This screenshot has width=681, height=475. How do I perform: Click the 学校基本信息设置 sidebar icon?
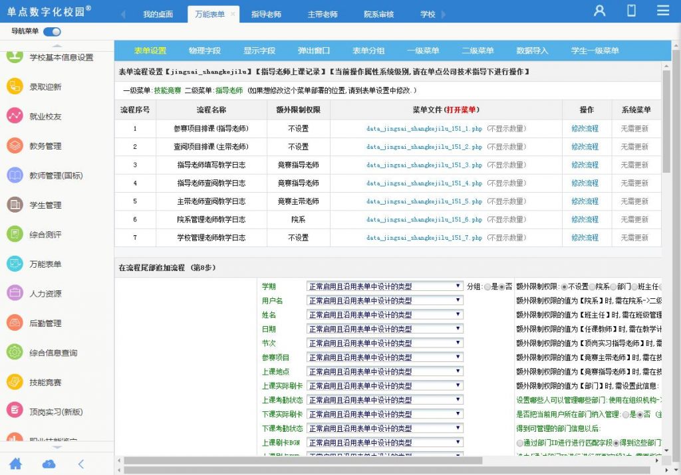click(x=15, y=56)
